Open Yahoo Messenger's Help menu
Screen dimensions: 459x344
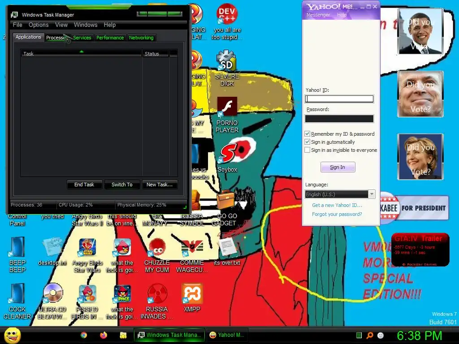tap(342, 15)
